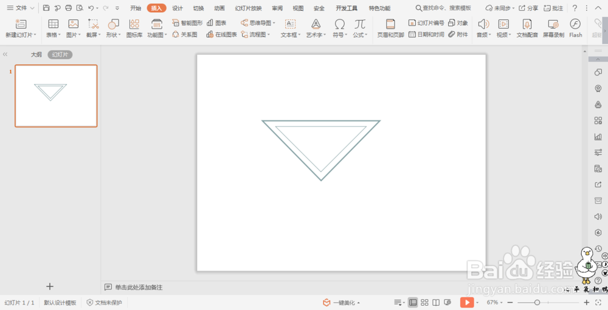Click the Save icon in quick access toolbar
The height and width of the screenshot is (310, 608).
[x=46, y=8]
